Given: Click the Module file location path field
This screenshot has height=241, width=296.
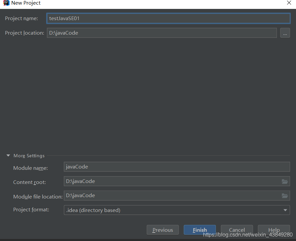Looking at the screenshot, I should pyautogui.click(x=177, y=196).
